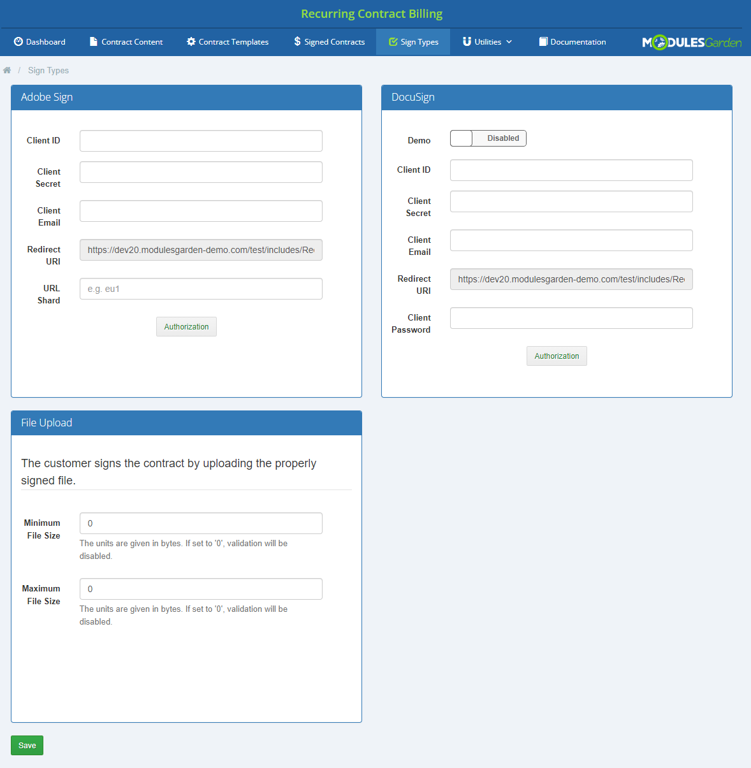Open the Contract Content tab

[x=126, y=42]
